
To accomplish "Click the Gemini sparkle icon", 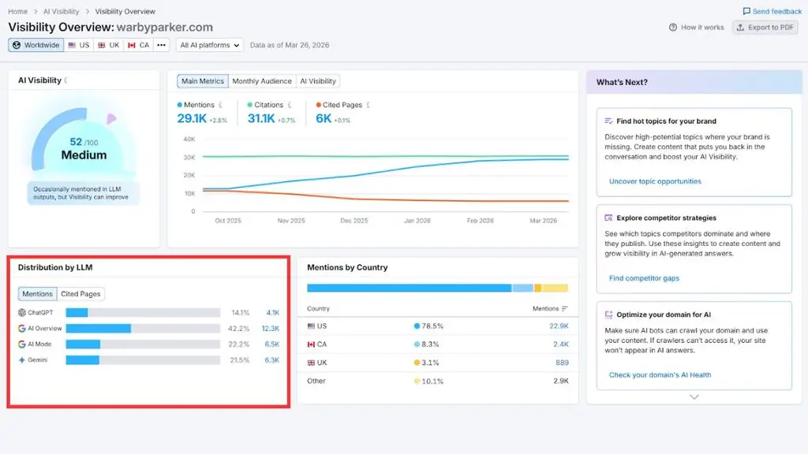I will [x=21, y=359].
